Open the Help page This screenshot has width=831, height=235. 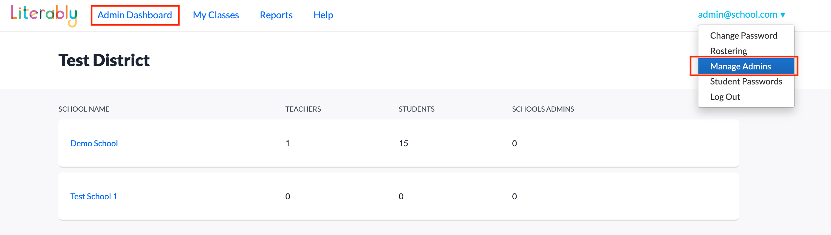tap(323, 15)
